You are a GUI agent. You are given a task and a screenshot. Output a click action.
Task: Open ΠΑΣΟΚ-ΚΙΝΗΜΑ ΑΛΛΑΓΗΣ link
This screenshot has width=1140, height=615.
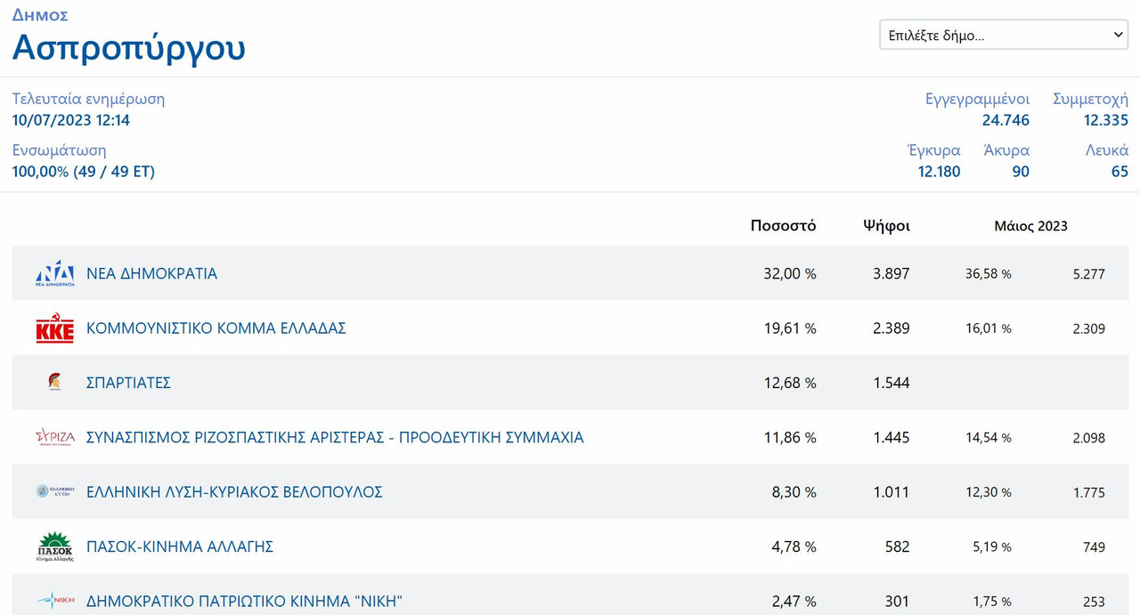(180, 546)
